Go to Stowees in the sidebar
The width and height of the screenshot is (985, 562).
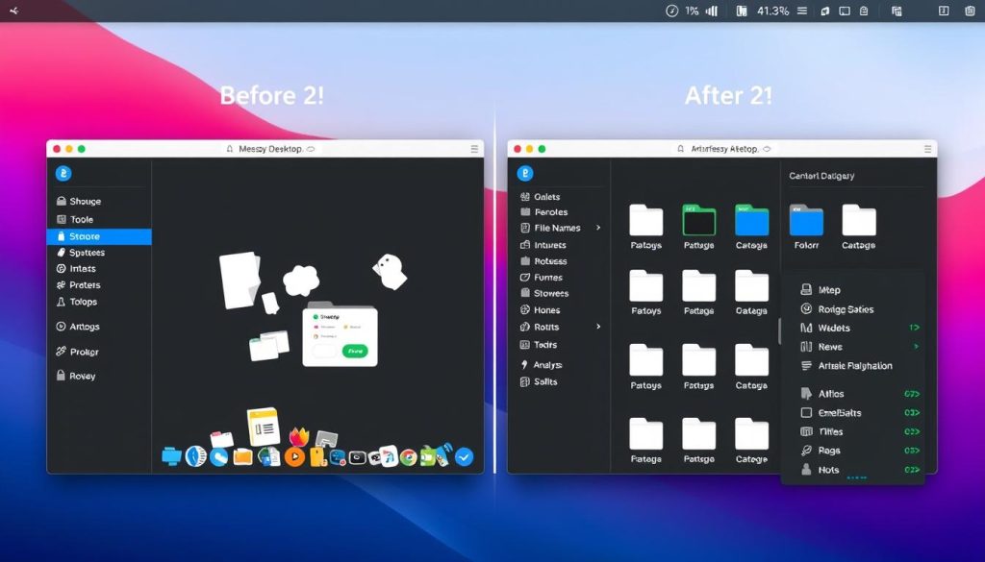point(544,293)
